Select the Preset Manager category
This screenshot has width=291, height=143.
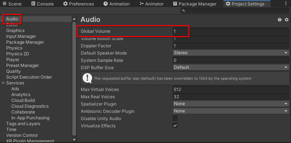[22, 65]
